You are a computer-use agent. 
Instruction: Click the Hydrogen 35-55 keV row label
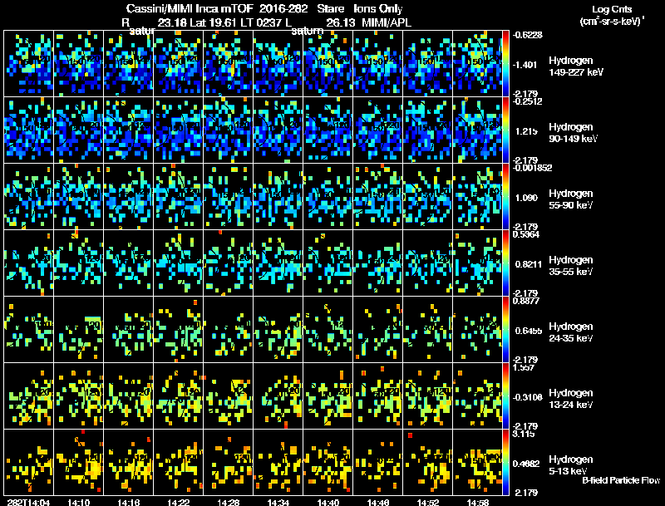(571, 266)
